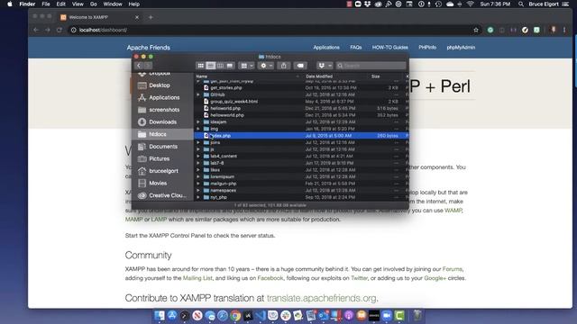Open the Help menu
This screenshot has height=324, width=577.
point(134,4)
